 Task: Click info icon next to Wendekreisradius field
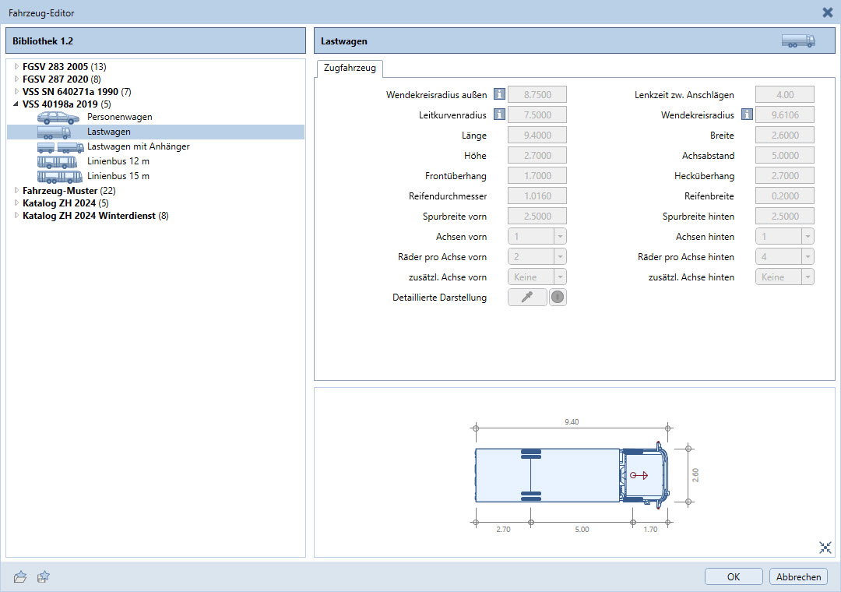click(747, 115)
